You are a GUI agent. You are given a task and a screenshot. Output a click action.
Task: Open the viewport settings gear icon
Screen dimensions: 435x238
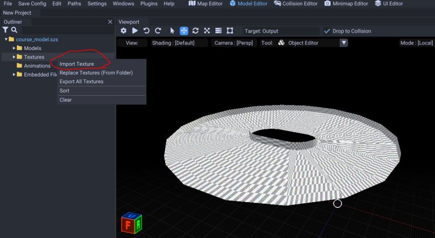tap(123, 31)
